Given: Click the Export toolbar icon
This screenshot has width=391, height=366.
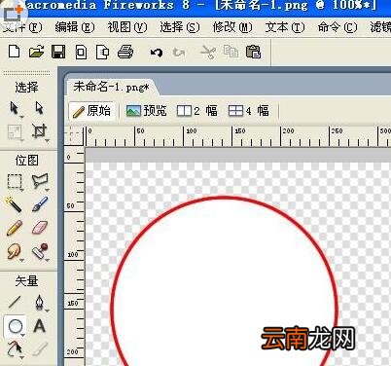Looking at the screenshot, I should coord(102,53).
